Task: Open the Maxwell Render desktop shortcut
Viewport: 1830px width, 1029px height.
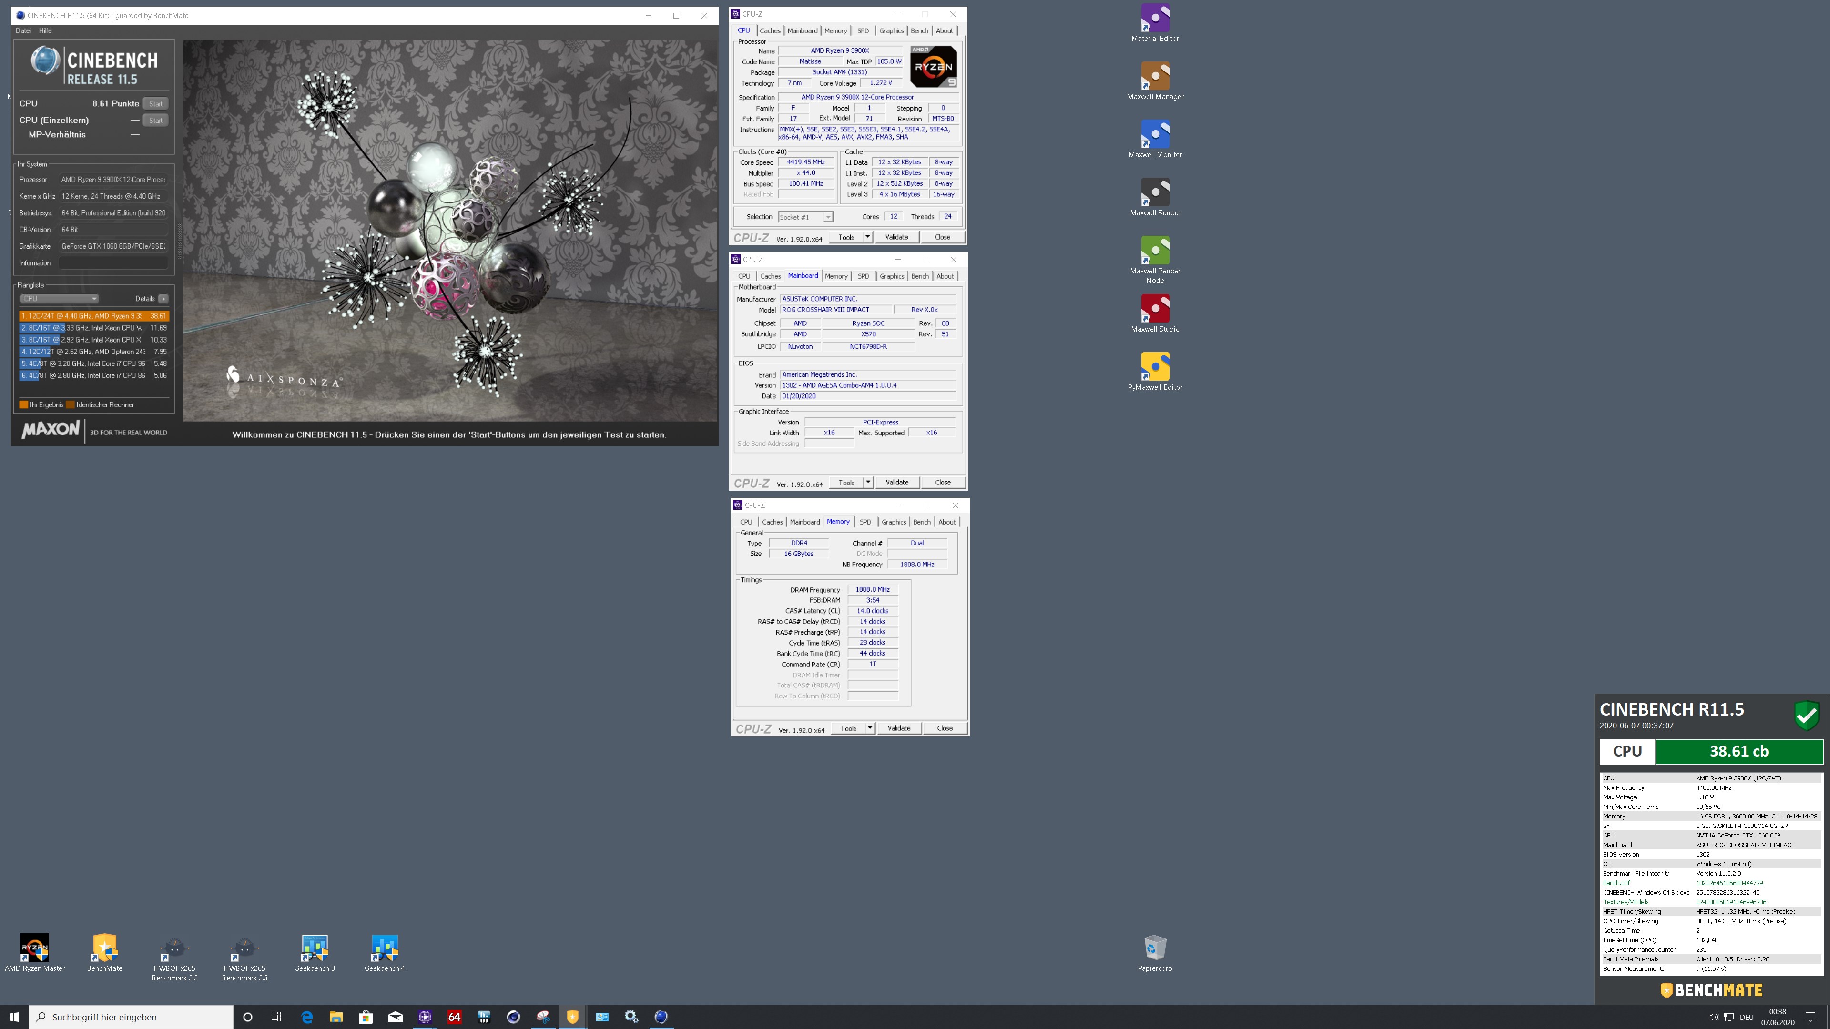Action: pyautogui.click(x=1155, y=197)
